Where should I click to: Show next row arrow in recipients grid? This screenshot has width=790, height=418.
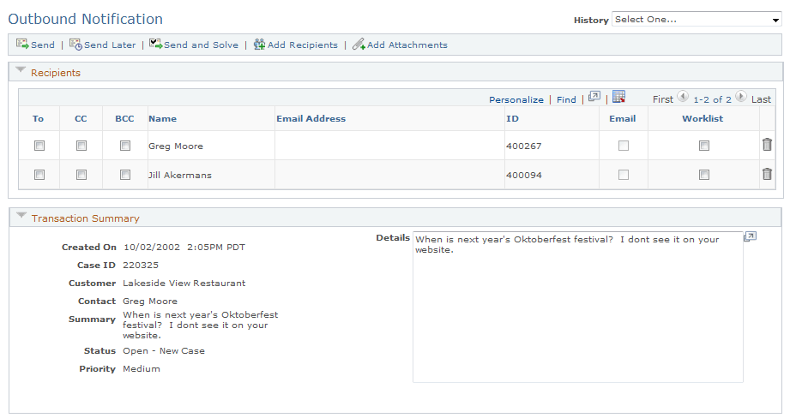click(x=740, y=96)
